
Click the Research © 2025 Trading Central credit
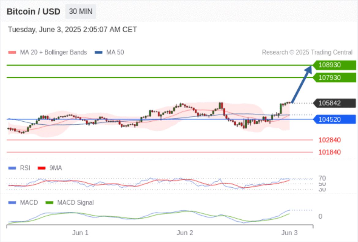[307, 52]
